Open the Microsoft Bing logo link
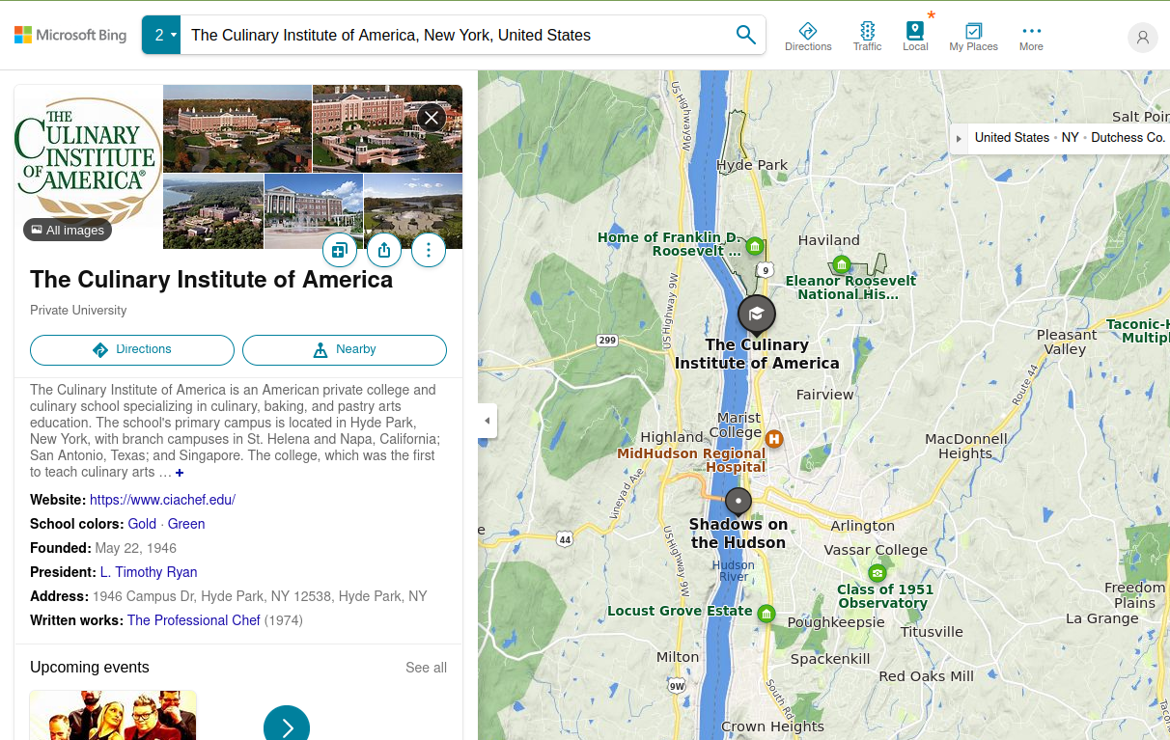 (70, 35)
